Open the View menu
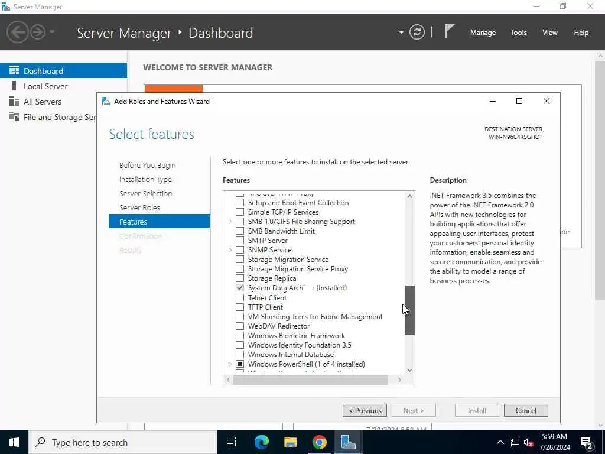 point(550,33)
